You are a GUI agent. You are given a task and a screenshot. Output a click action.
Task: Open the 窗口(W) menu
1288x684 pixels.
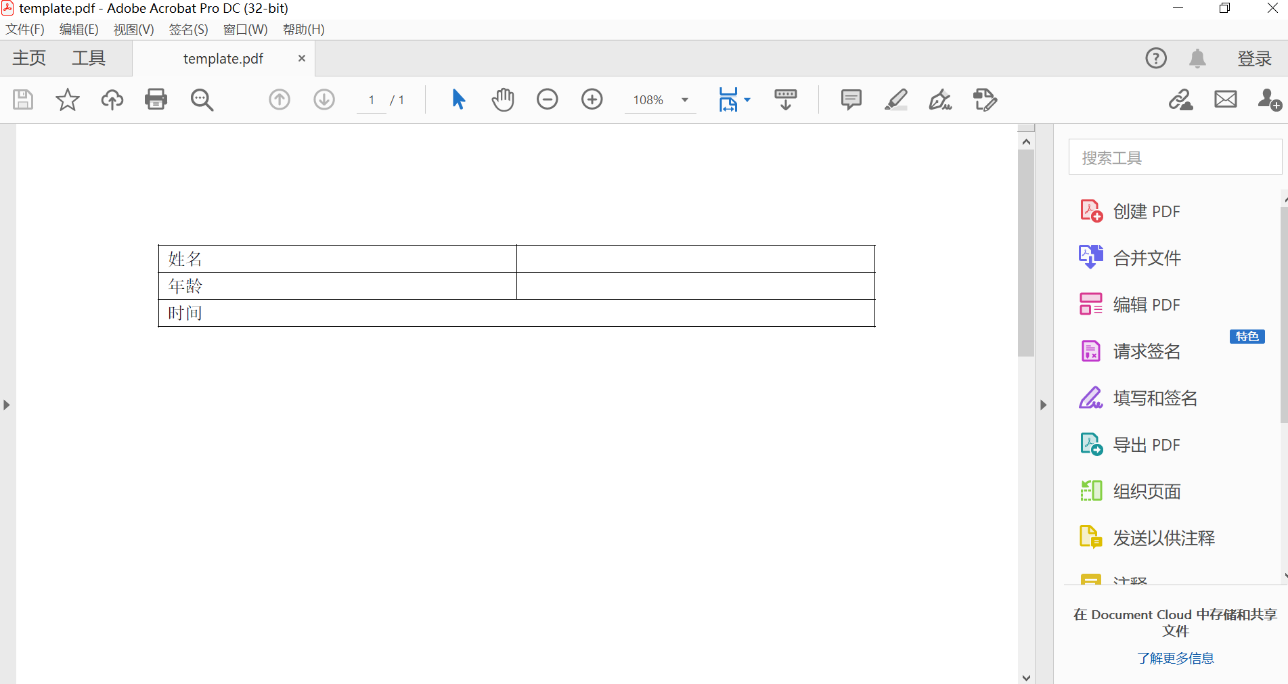coord(245,30)
